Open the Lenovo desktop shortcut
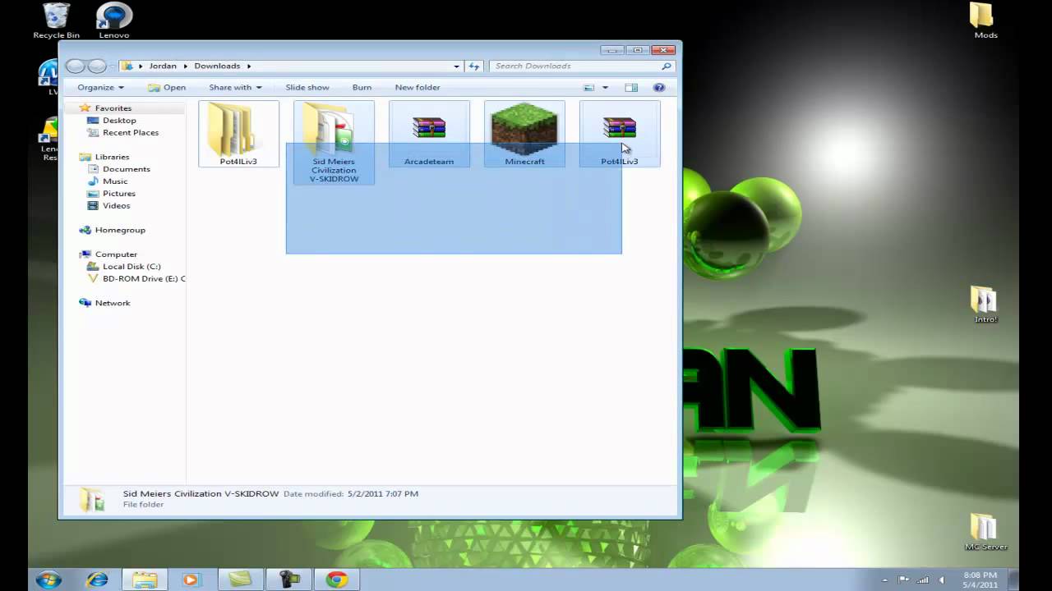Image resolution: width=1052 pixels, height=591 pixels. click(114, 21)
